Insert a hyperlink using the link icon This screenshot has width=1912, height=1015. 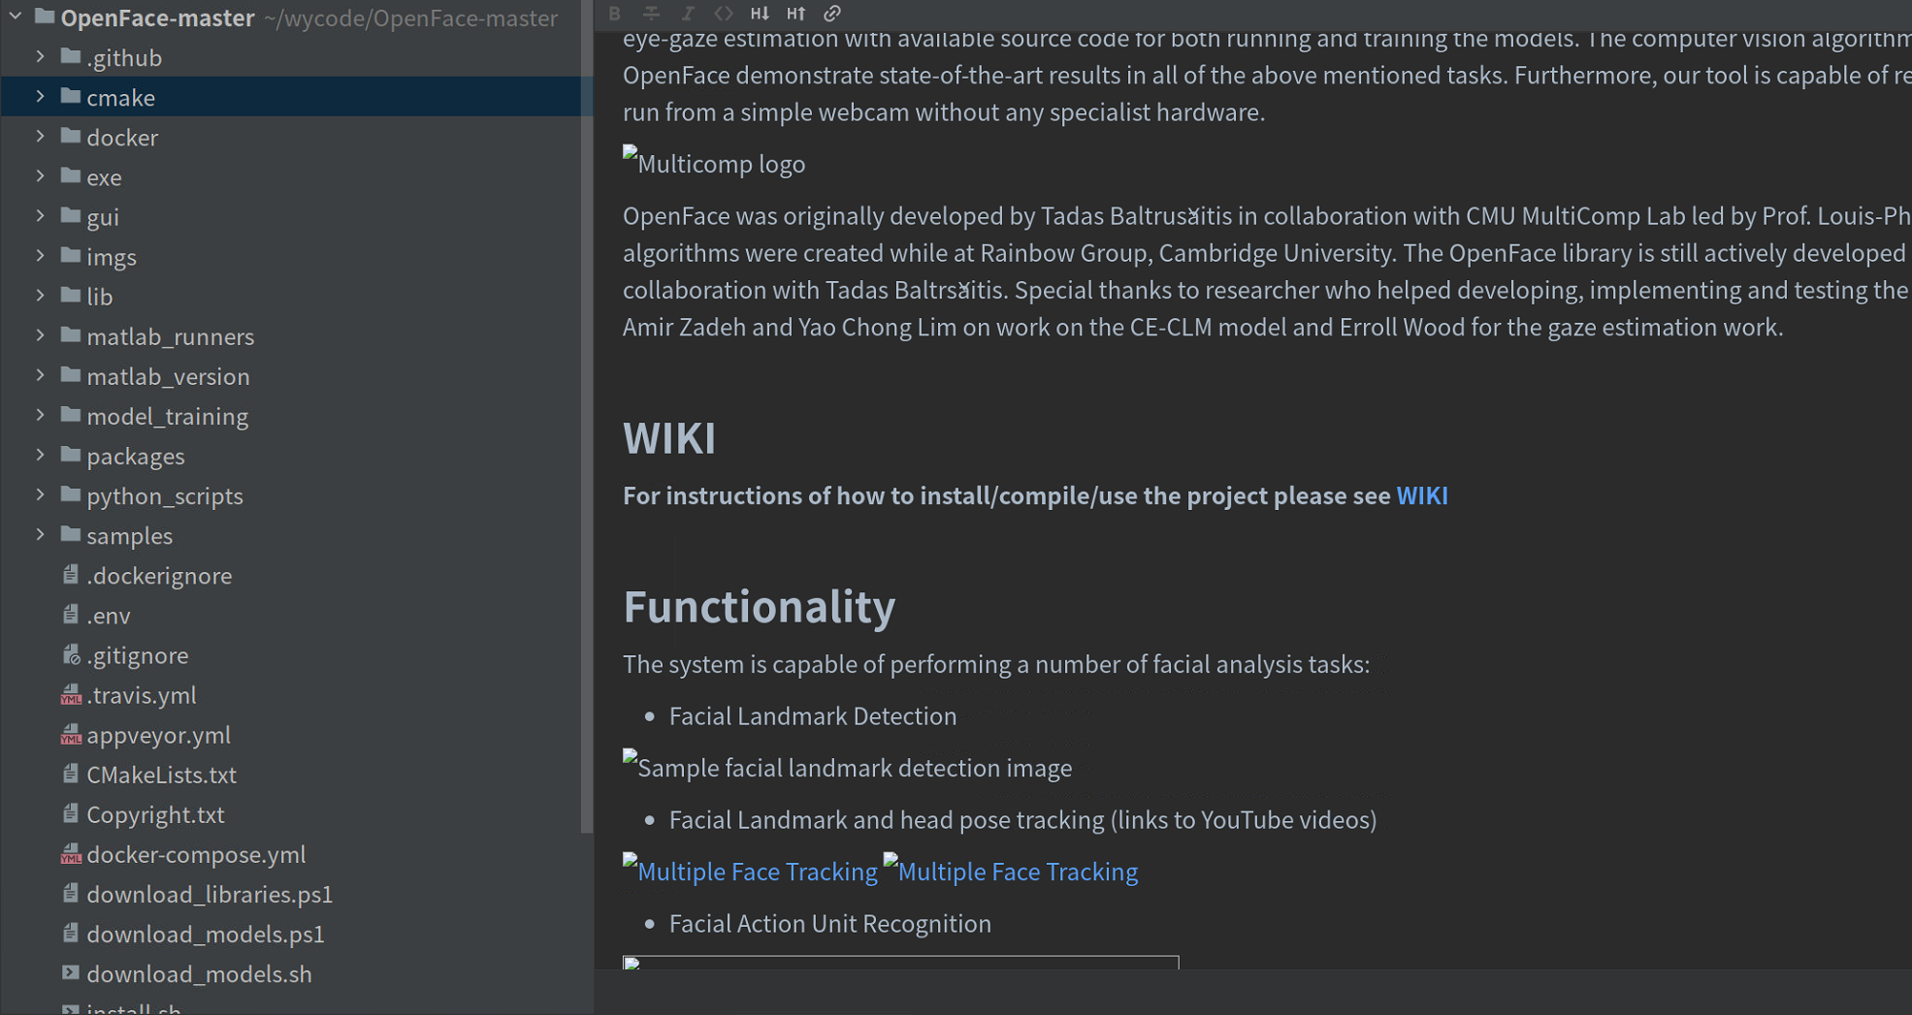click(830, 14)
